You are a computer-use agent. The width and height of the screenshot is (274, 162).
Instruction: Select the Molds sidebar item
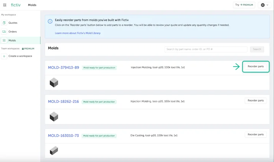12,40
